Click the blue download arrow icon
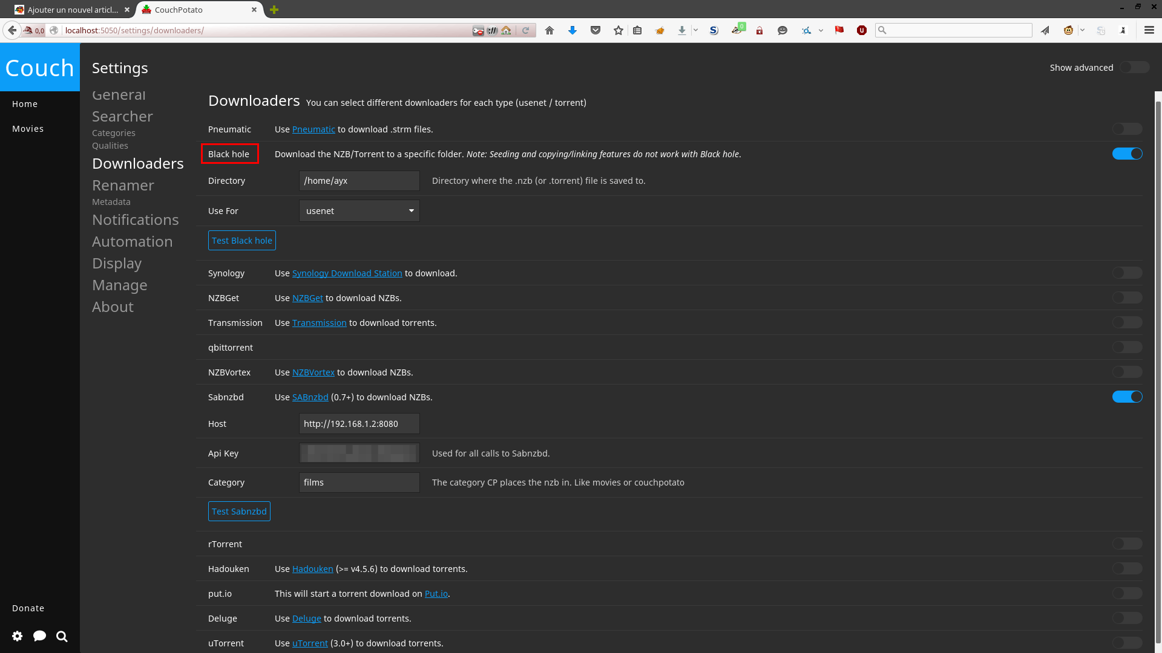 (573, 30)
